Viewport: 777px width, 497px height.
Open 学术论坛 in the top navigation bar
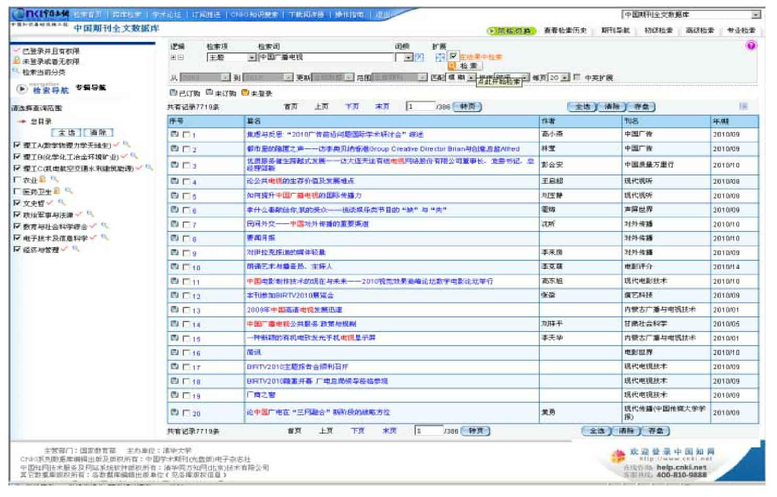166,15
